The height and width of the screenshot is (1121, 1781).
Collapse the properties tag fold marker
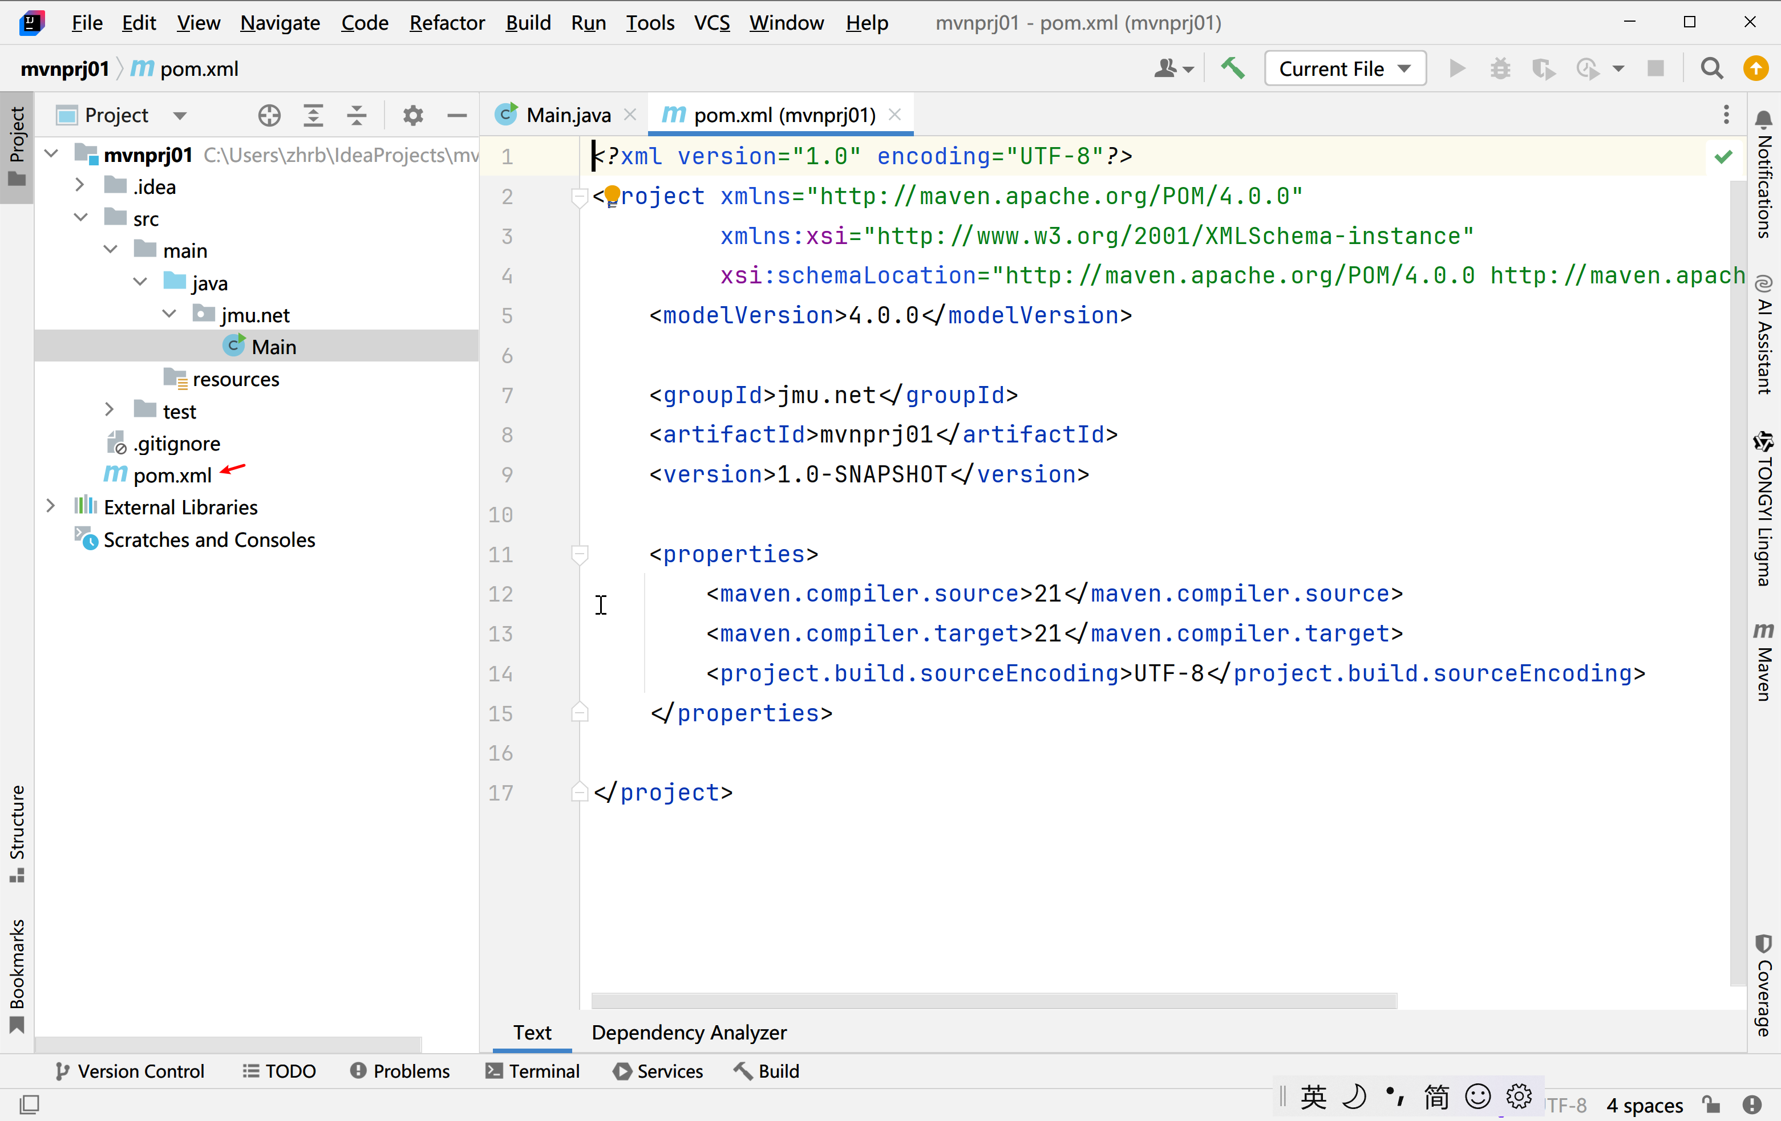tap(580, 554)
